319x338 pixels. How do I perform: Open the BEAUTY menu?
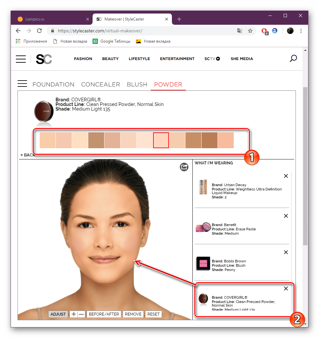tap(110, 59)
